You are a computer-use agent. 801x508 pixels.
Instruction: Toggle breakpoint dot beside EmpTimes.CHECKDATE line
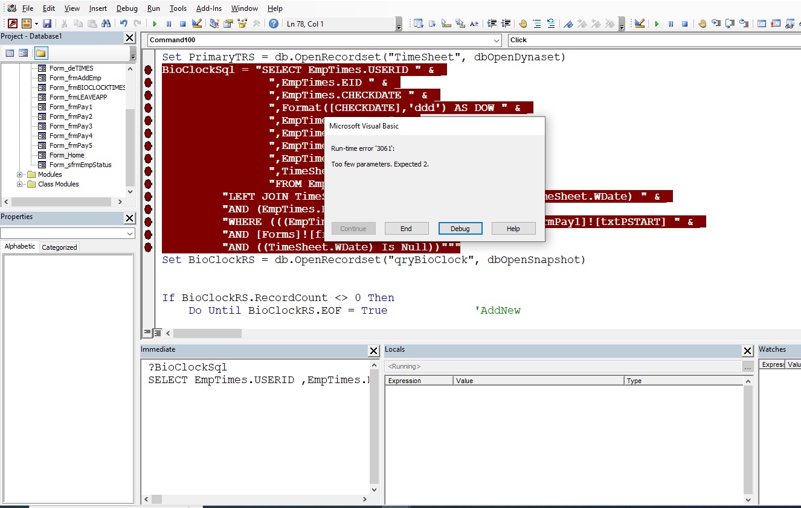coord(149,95)
